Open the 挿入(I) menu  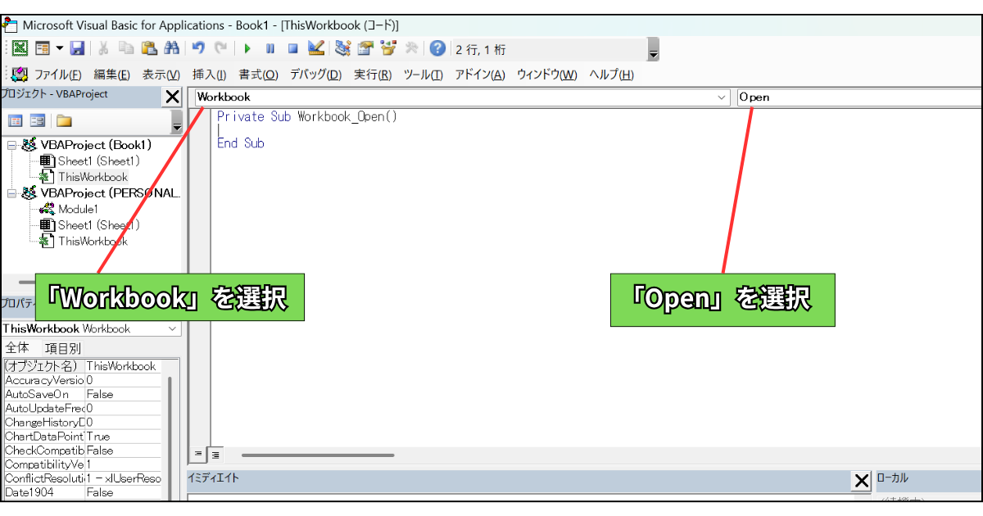click(x=209, y=75)
